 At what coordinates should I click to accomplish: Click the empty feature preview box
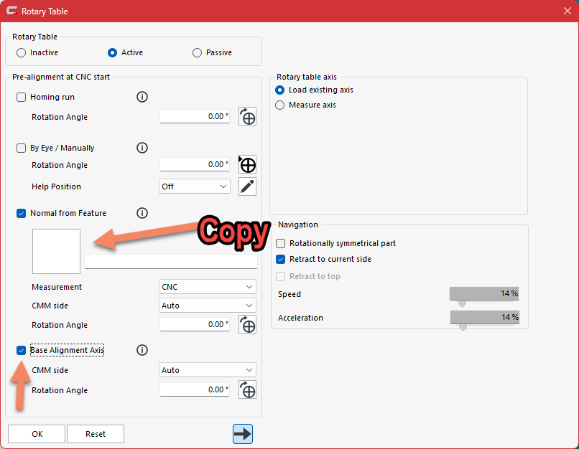pyautogui.click(x=56, y=252)
